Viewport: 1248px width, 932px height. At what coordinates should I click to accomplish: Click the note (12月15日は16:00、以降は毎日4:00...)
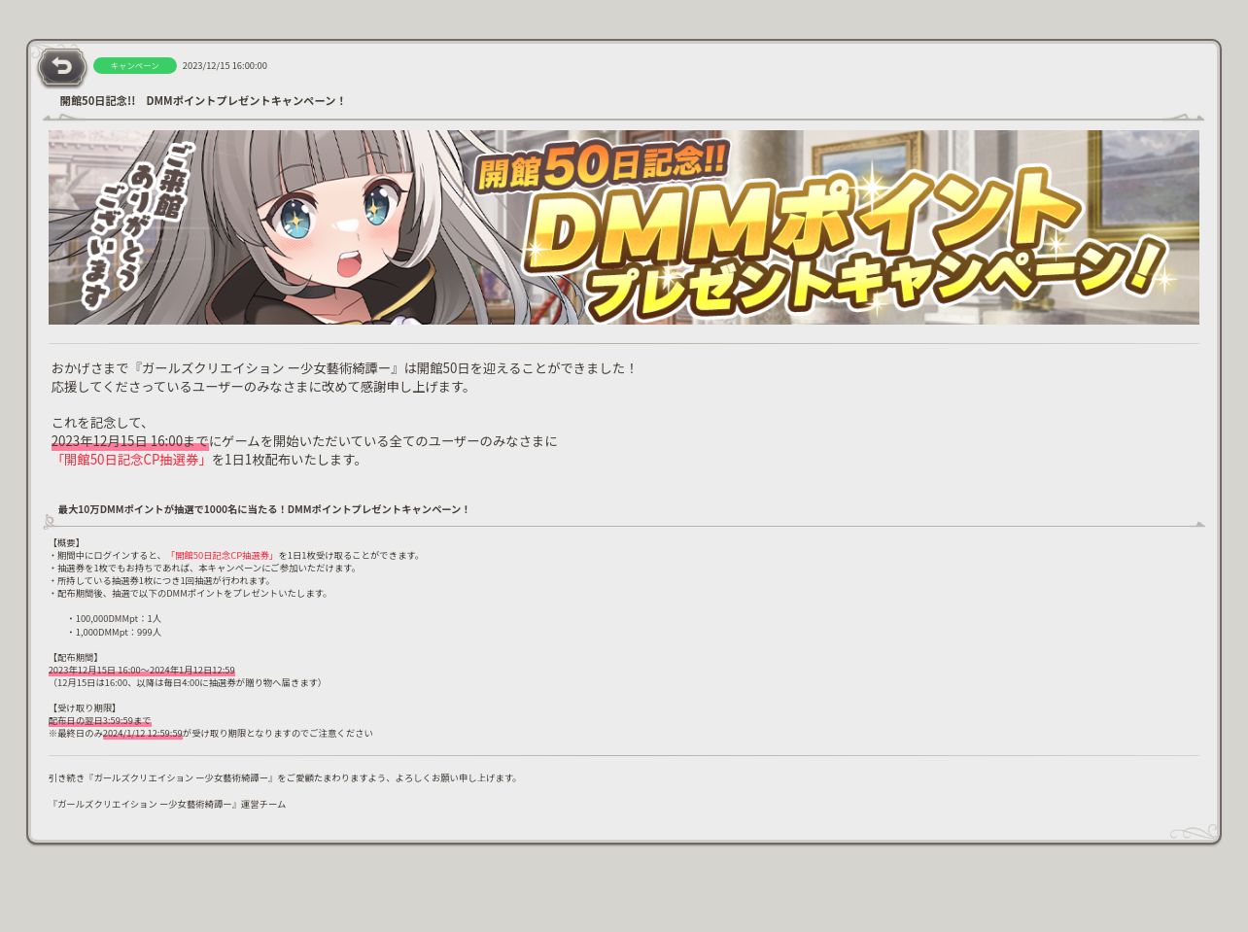[187, 683]
